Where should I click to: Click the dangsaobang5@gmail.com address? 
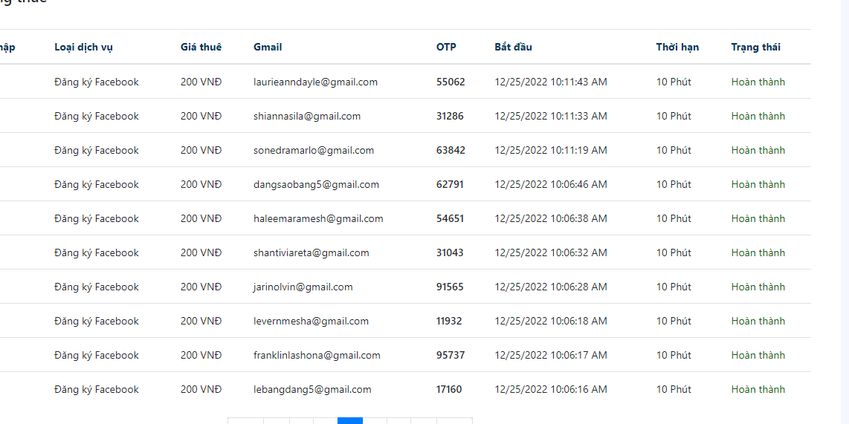click(x=316, y=184)
